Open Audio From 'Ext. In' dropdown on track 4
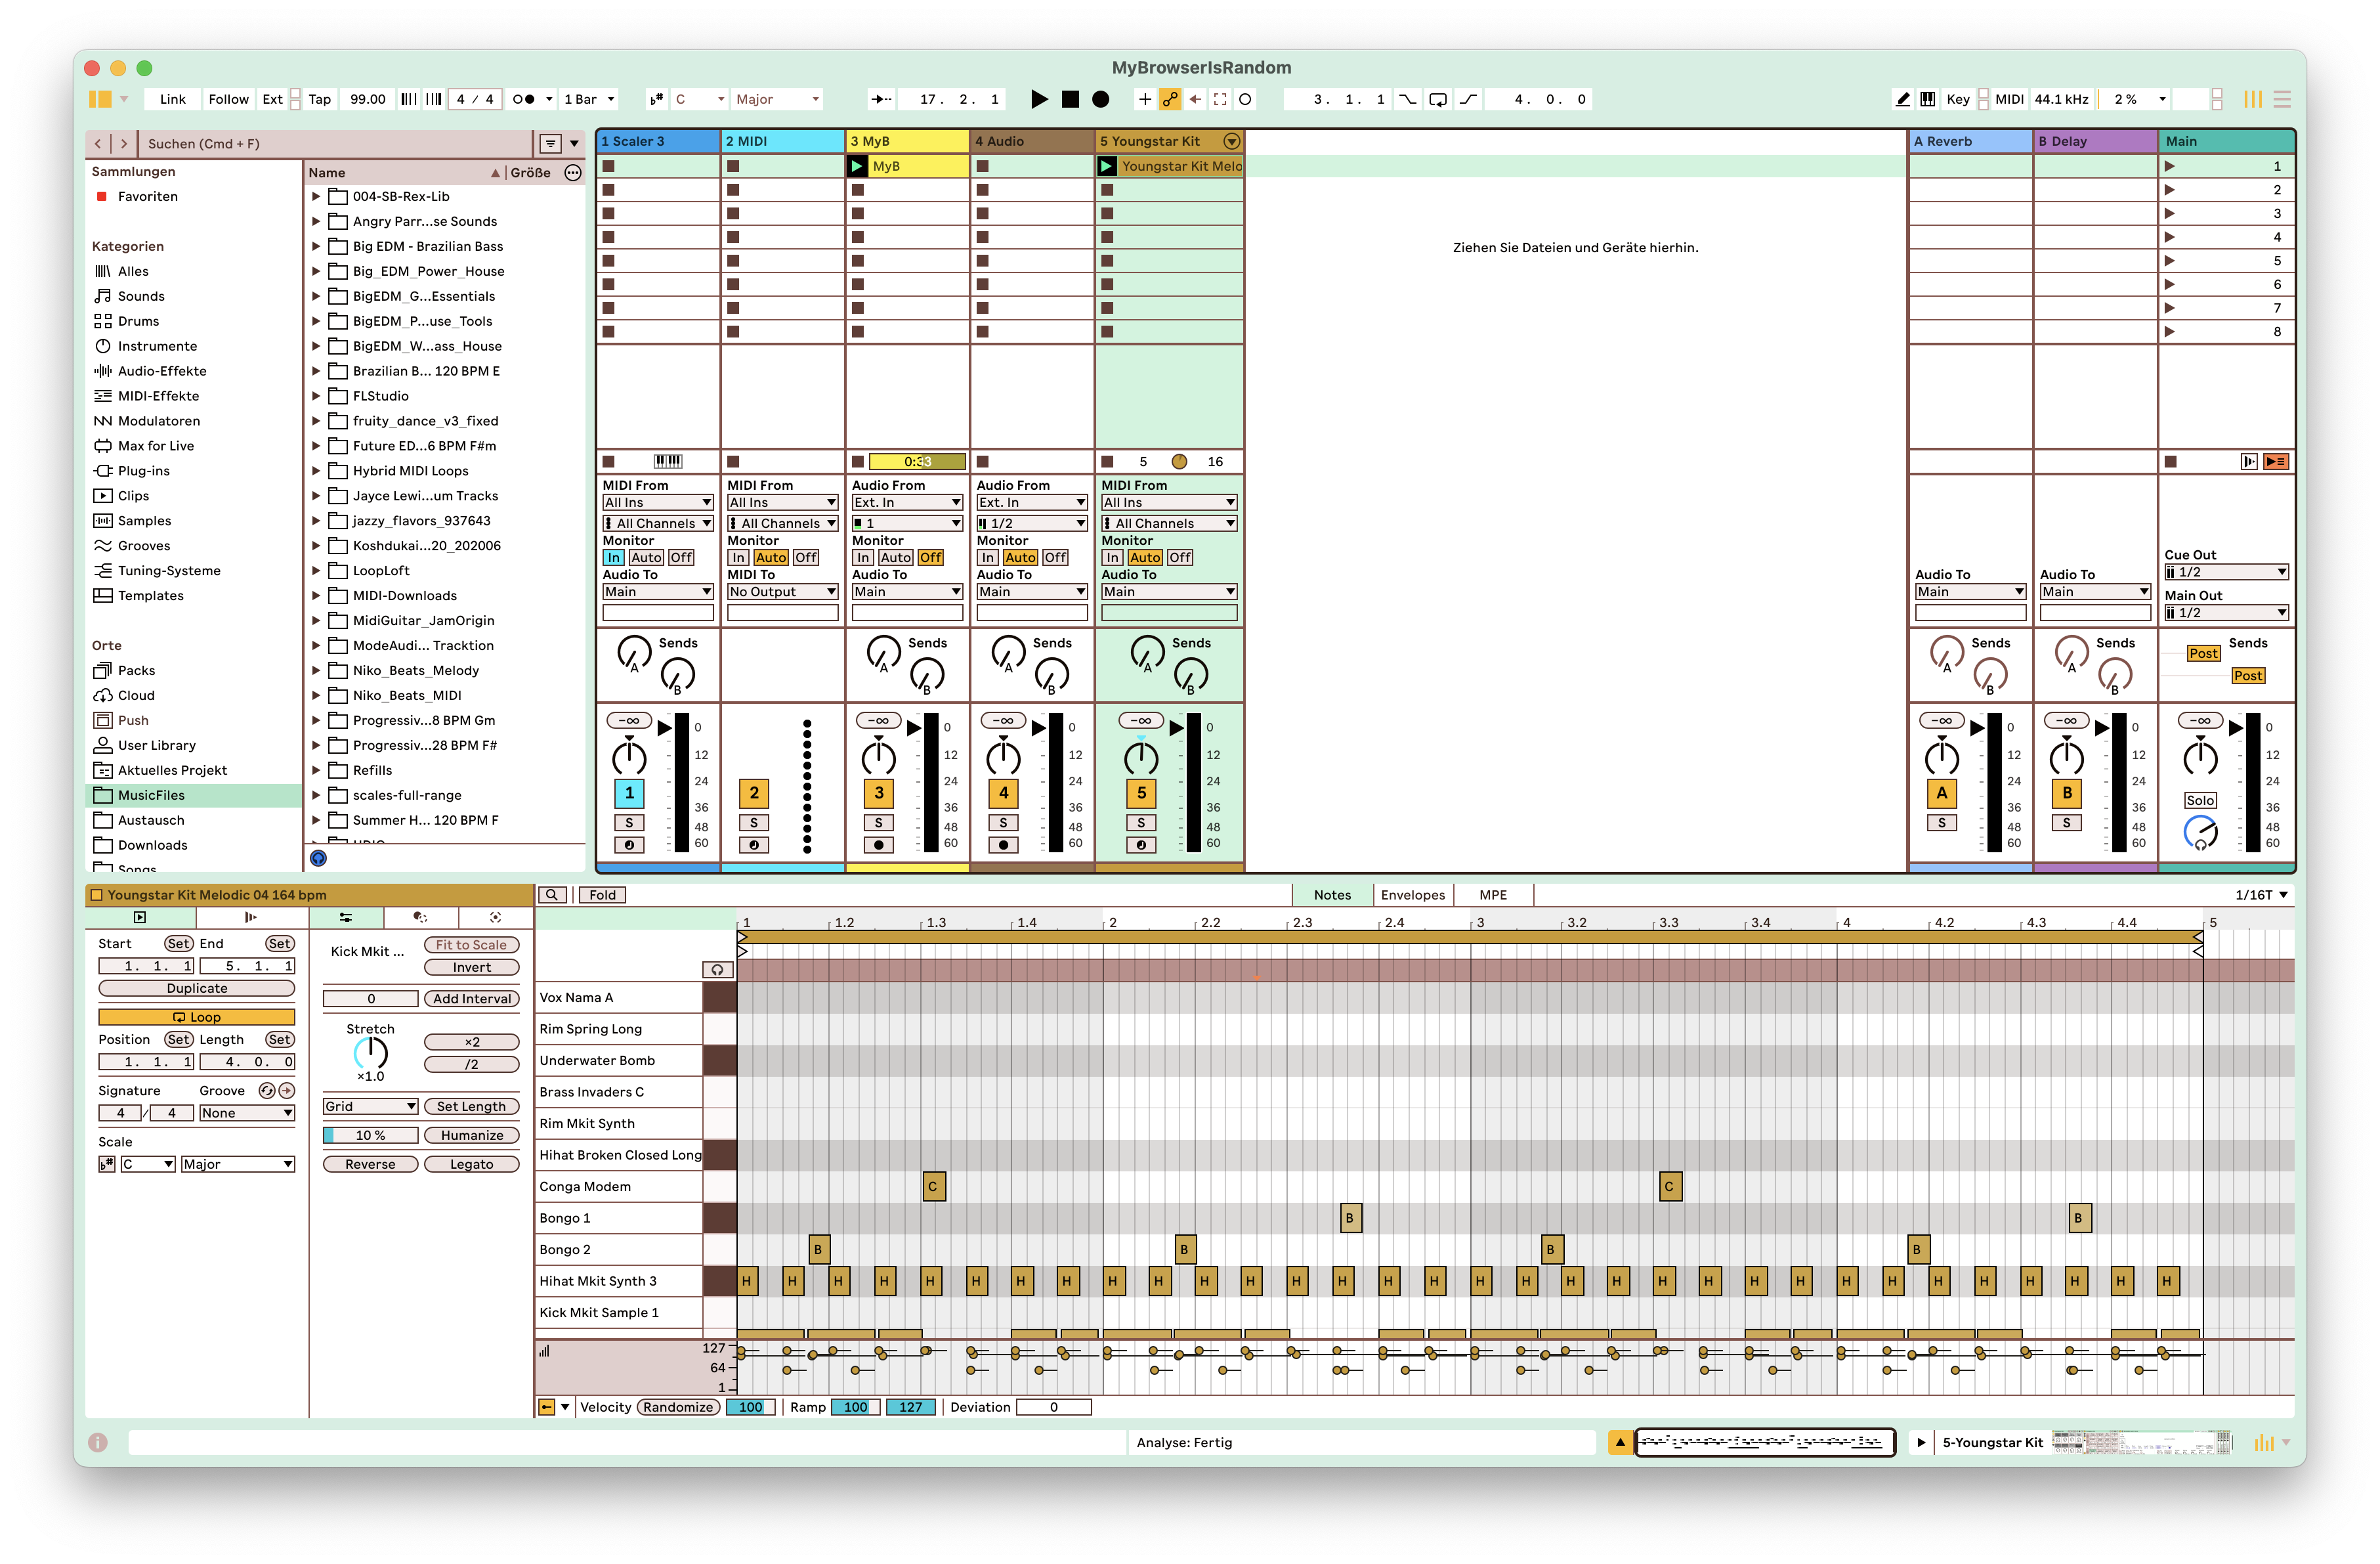The image size is (2380, 1564). [x=1032, y=502]
